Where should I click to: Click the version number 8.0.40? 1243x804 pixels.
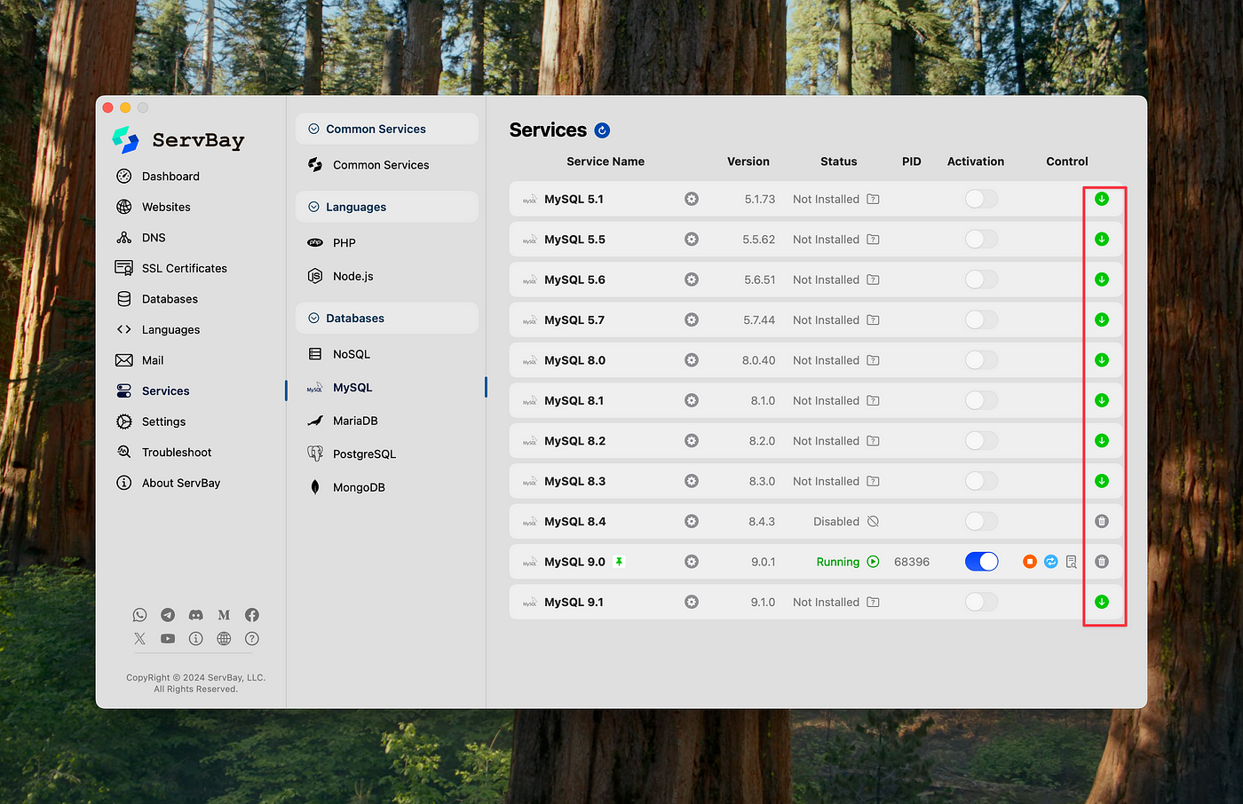(x=759, y=360)
